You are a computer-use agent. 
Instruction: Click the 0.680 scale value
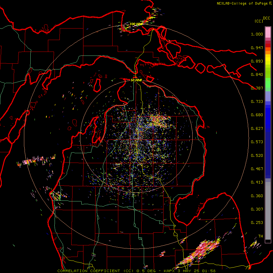tap(257, 115)
